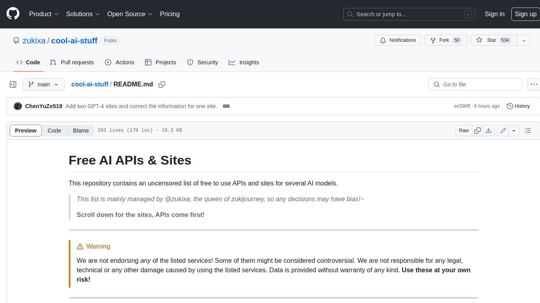Click the Notifications button
This screenshot has width=540, height=303.
click(398, 40)
